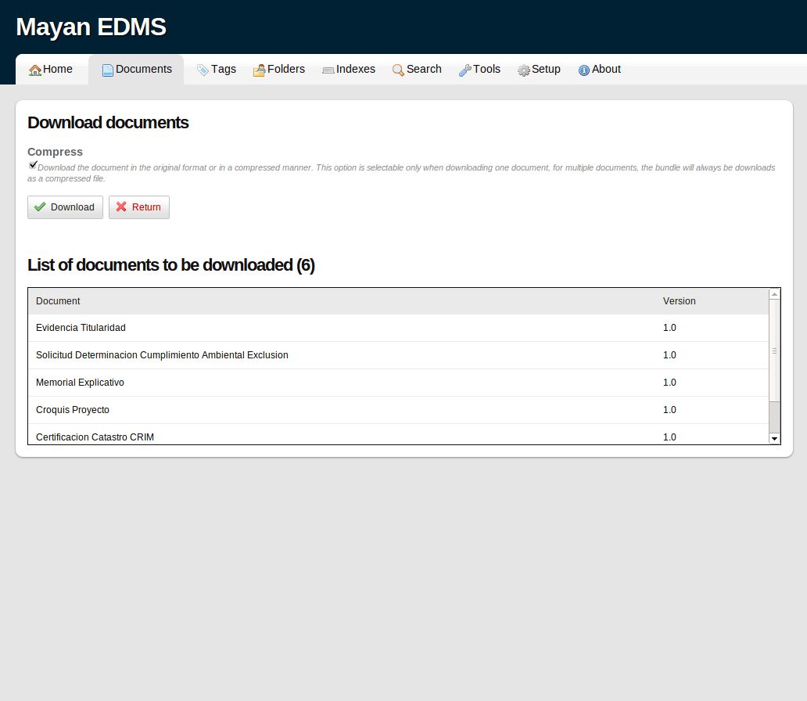Click the green checkmark on Download
This screenshot has width=807, height=701.
40,207
